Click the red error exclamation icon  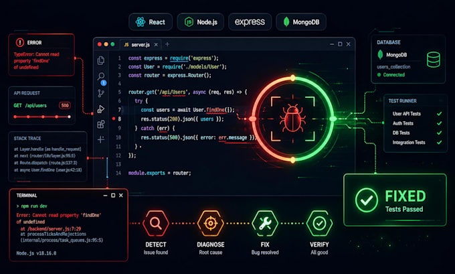[x=19, y=42]
